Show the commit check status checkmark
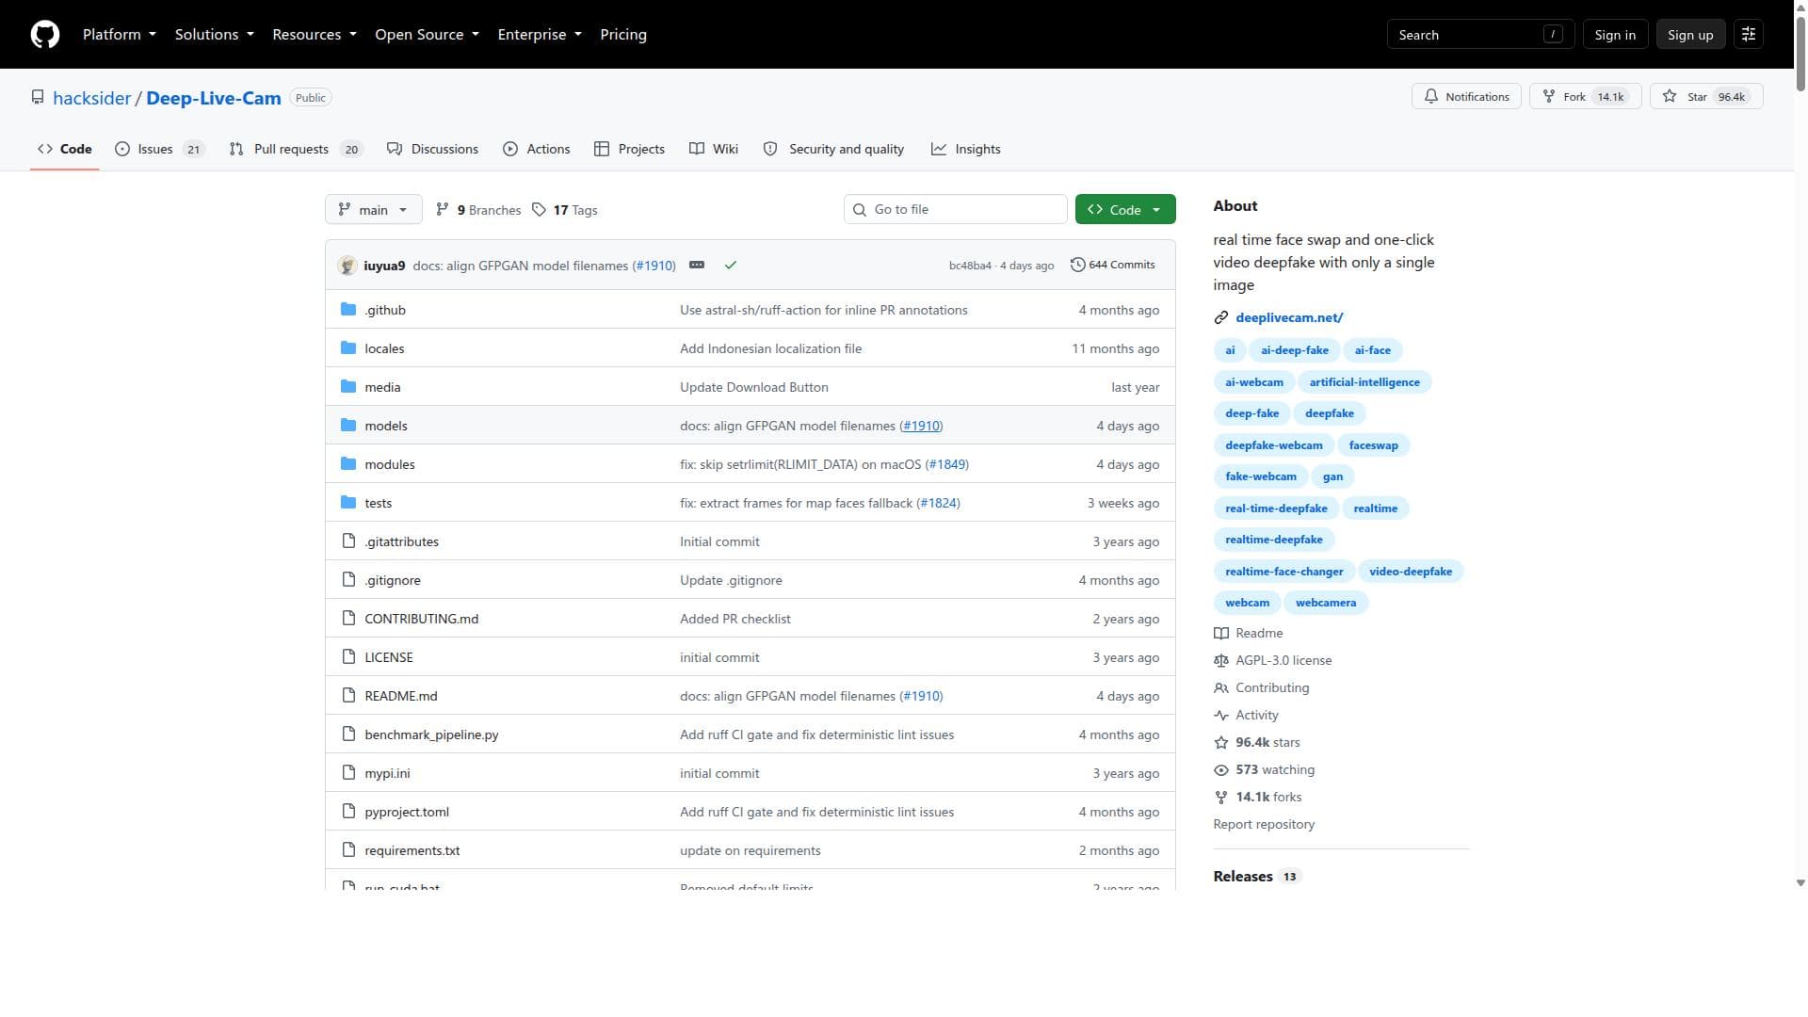This screenshot has height=1017, width=1808. (731, 266)
